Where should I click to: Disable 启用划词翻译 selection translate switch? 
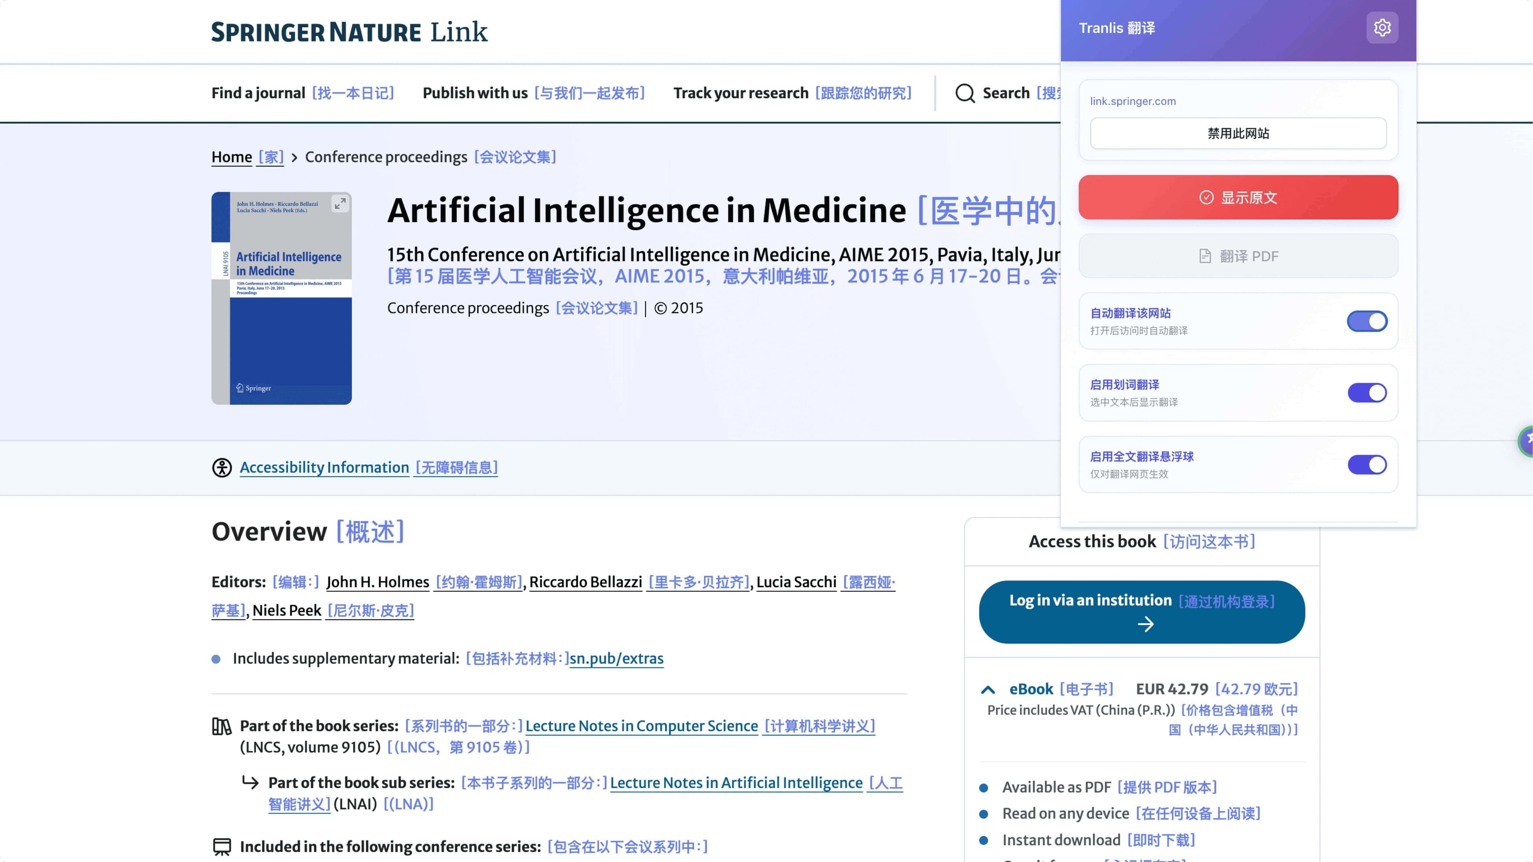(1367, 393)
